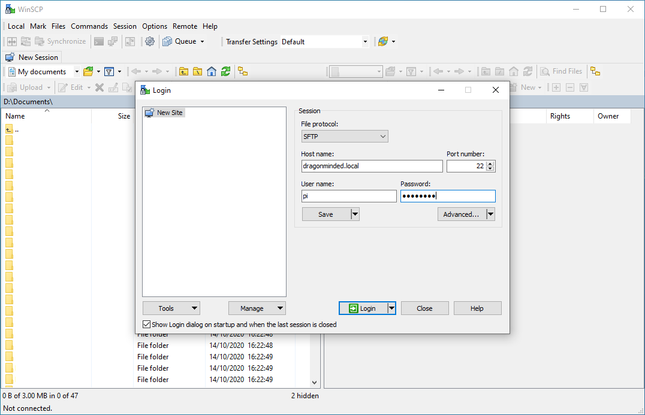
Task: Click the local panel filter icon
Action: (109, 71)
